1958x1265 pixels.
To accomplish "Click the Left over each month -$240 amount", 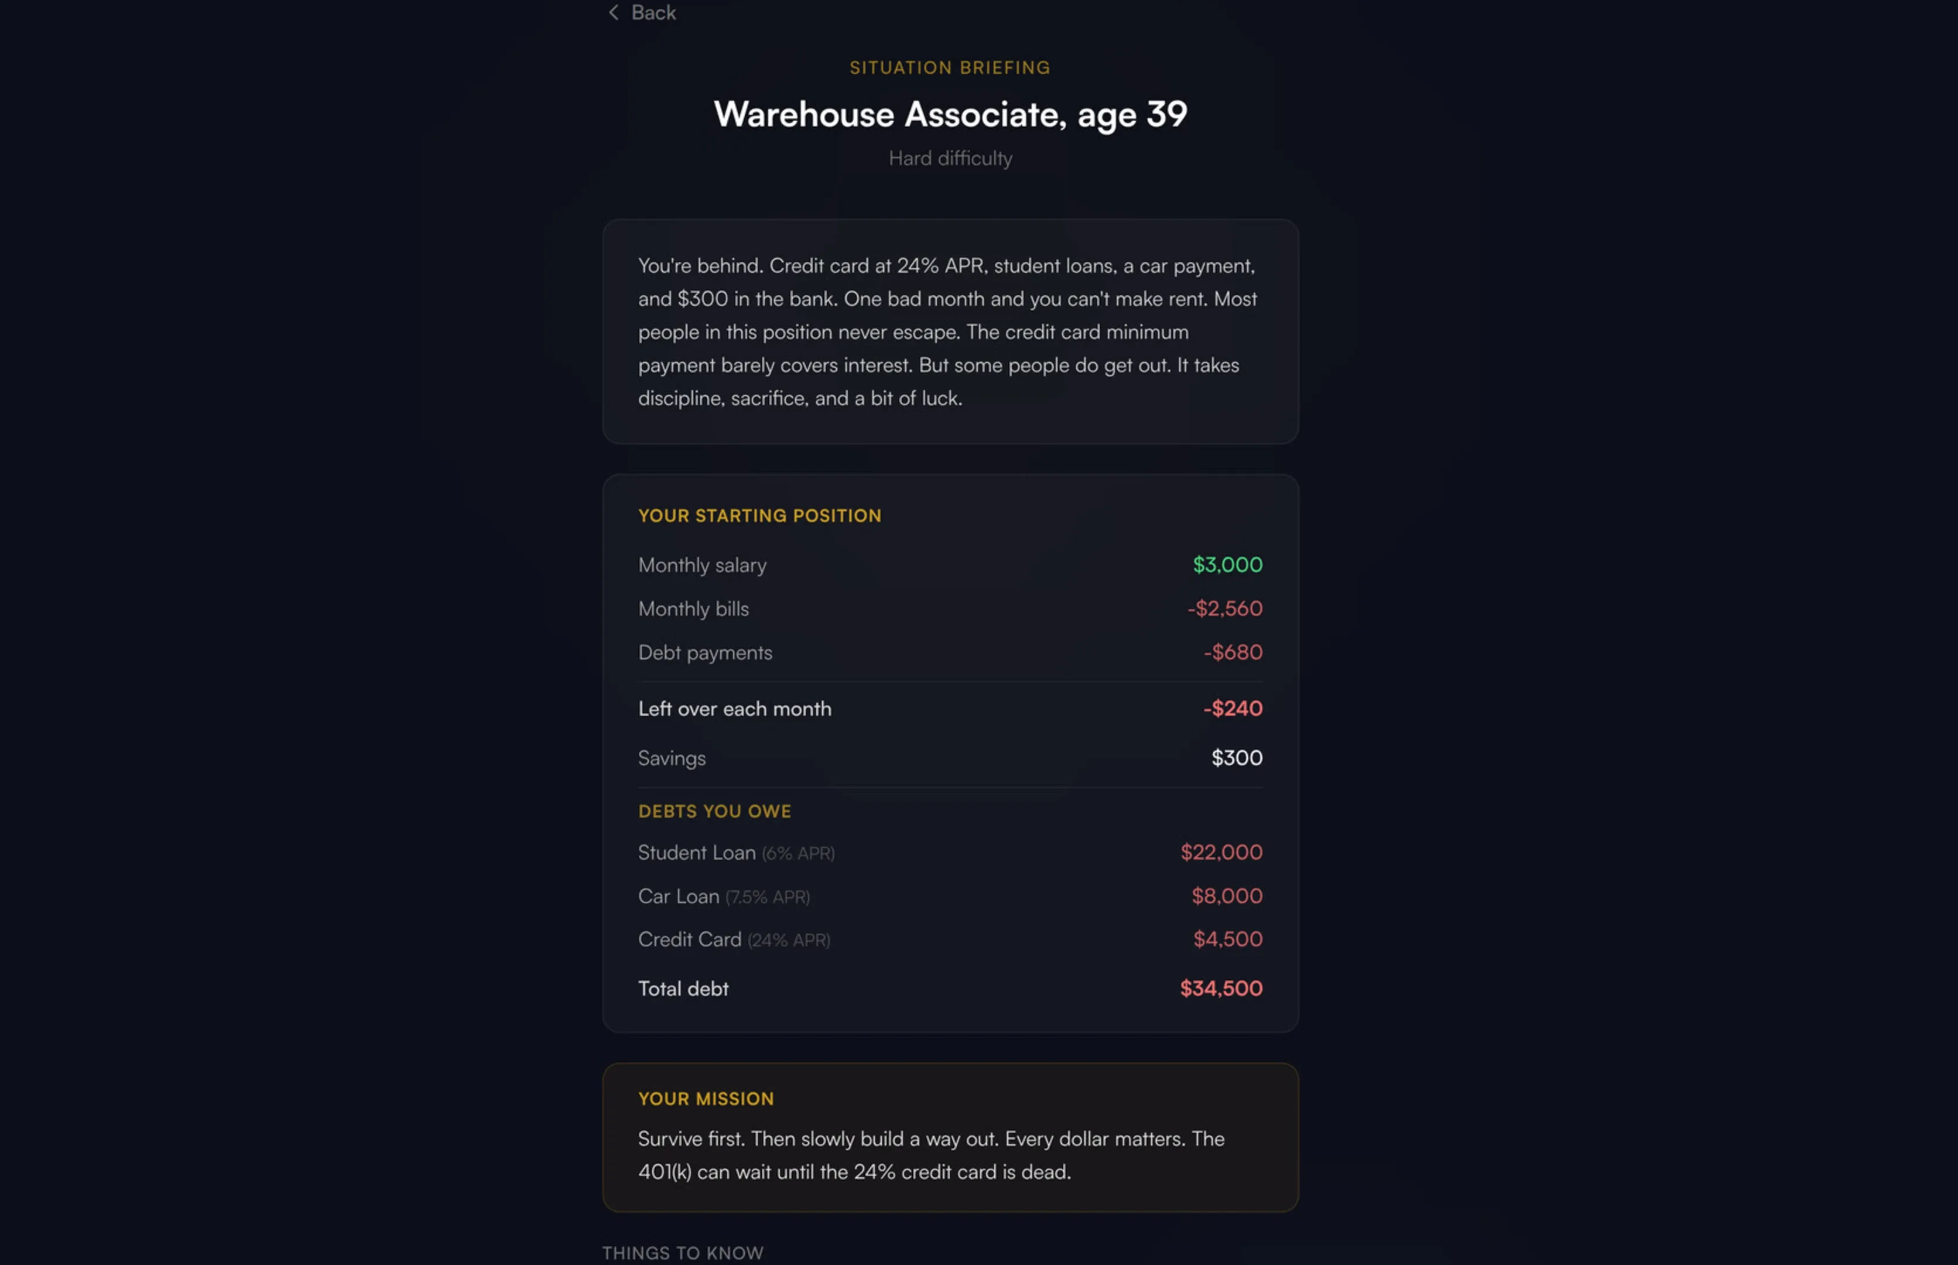I will [x=1233, y=708].
